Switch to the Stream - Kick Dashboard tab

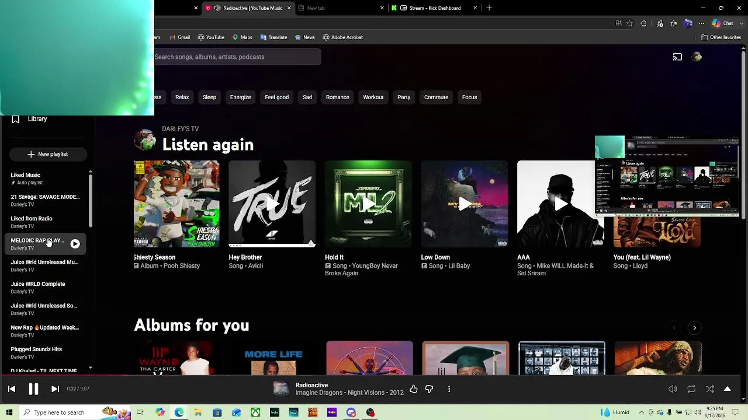click(434, 8)
